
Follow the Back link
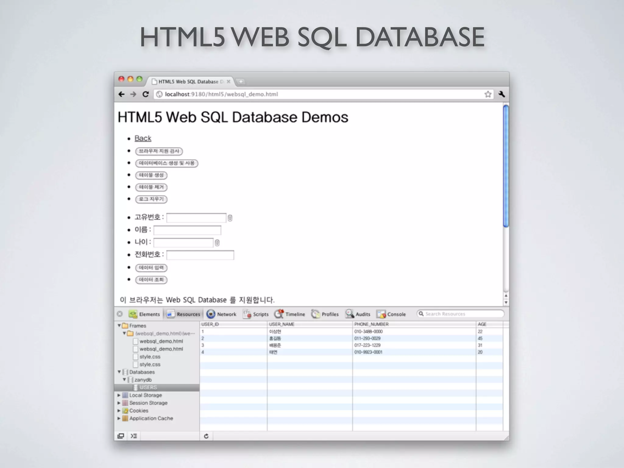click(143, 138)
